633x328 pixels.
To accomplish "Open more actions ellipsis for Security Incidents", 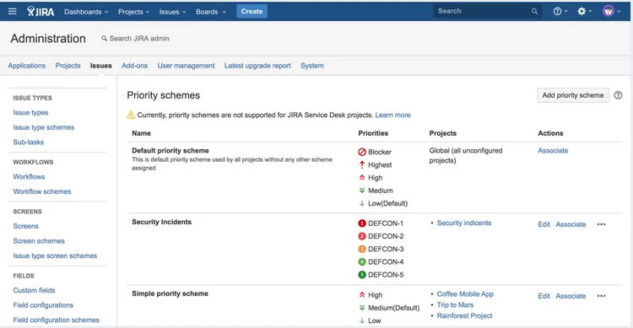I will (601, 224).
